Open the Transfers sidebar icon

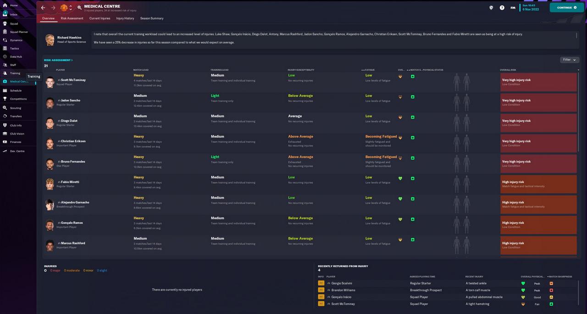pos(5,116)
